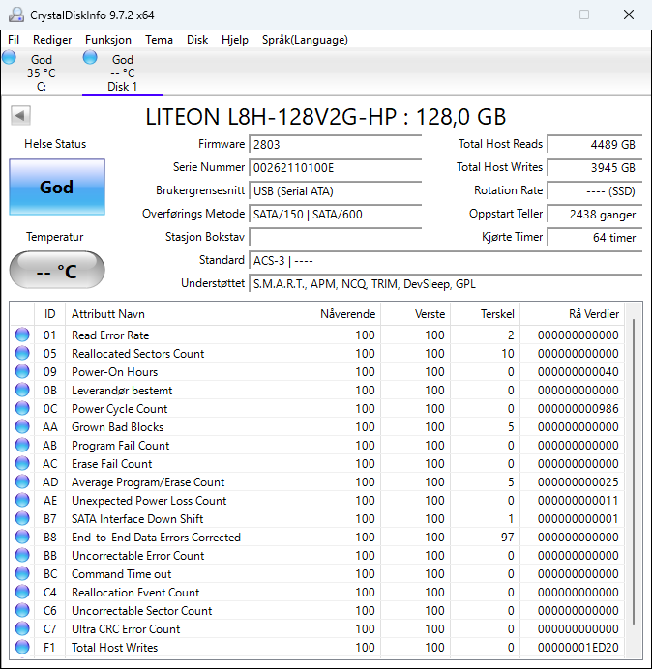Click the Terskel column header
This screenshot has height=669, width=652.
click(x=485, y=314)
